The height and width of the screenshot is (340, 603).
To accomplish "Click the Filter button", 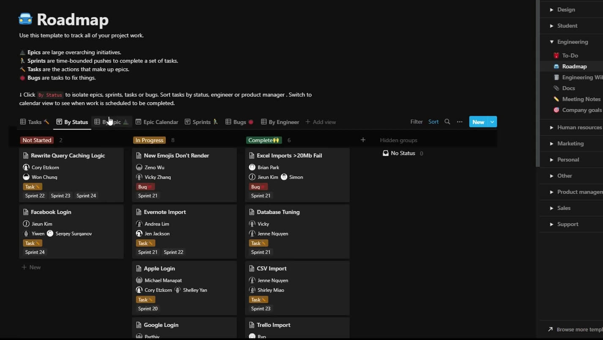I will pyautogui.click(x=416, y=122).
